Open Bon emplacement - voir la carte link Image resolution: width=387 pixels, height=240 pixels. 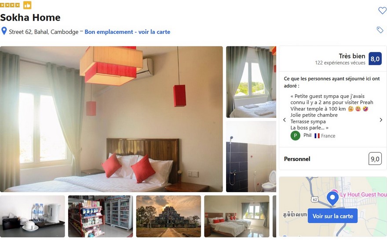(128, 32)
